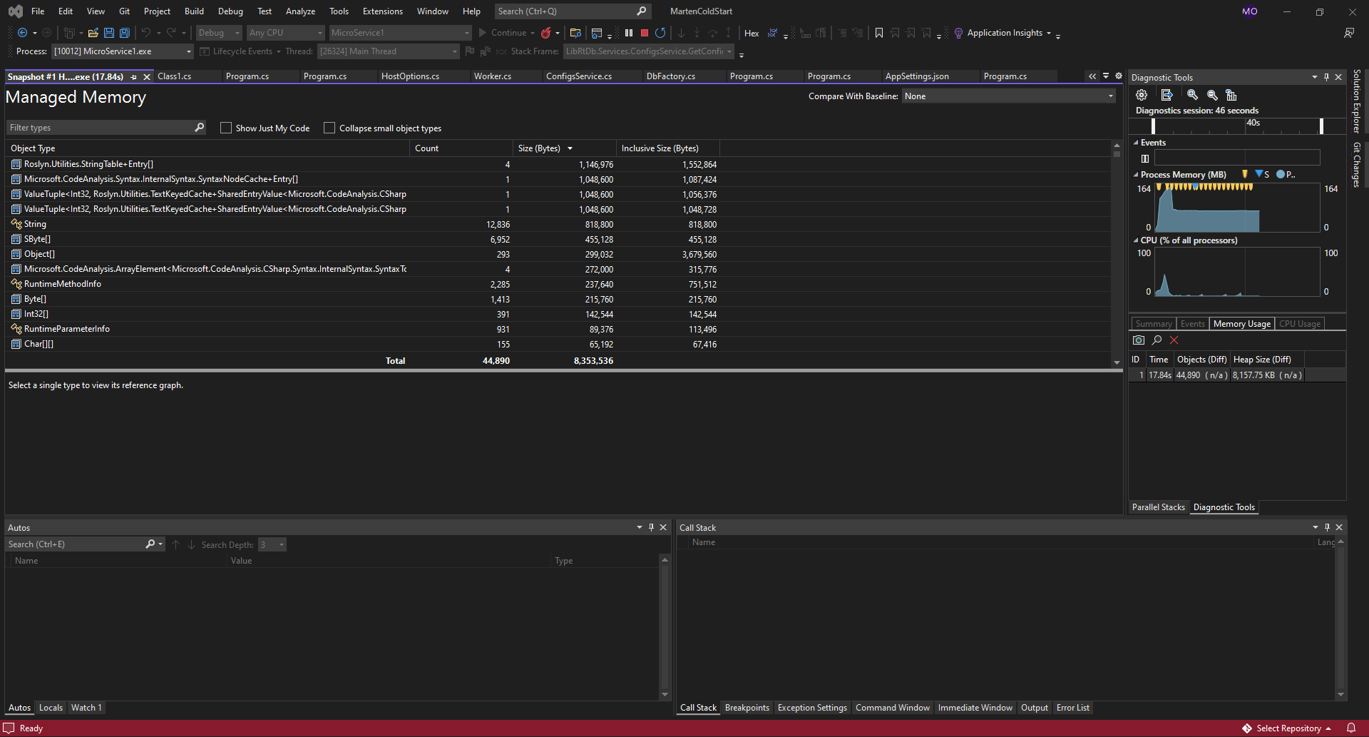Switch to the ConfigsService.cs tab

pyautogui.click(x=579, y=76)
